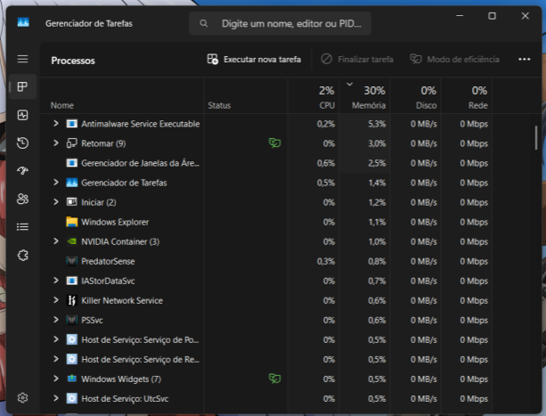Viewport: 546px width, 416px height.
Task: Sort by the Memória column header
Action: point(364,95)
